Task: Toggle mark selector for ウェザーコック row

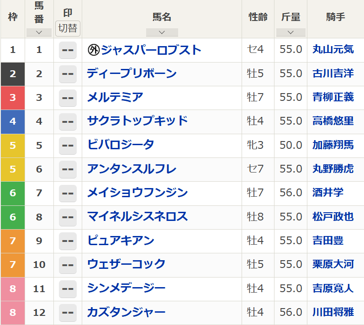Action: (x=68, y=265)
